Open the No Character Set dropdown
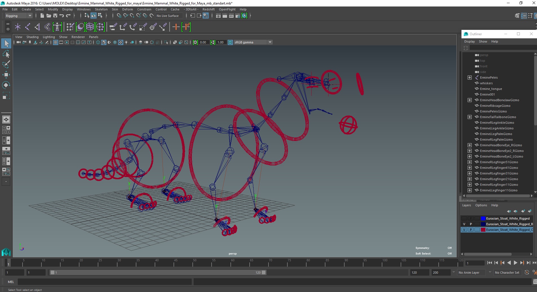 pos(507,273)
